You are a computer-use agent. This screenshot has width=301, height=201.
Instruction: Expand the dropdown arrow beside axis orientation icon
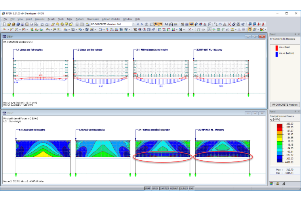[x=177, y=30]
